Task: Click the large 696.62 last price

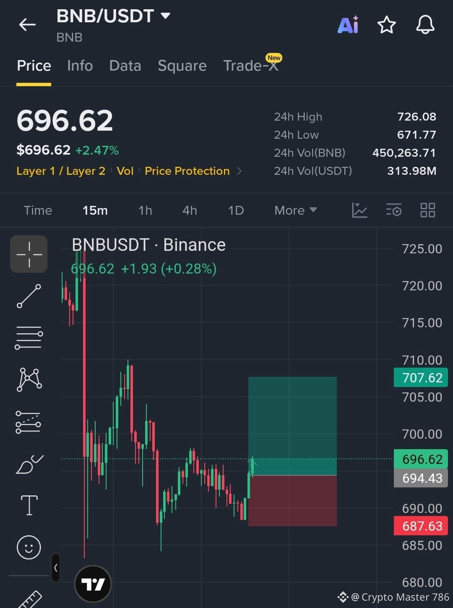Action: point(65,121)
